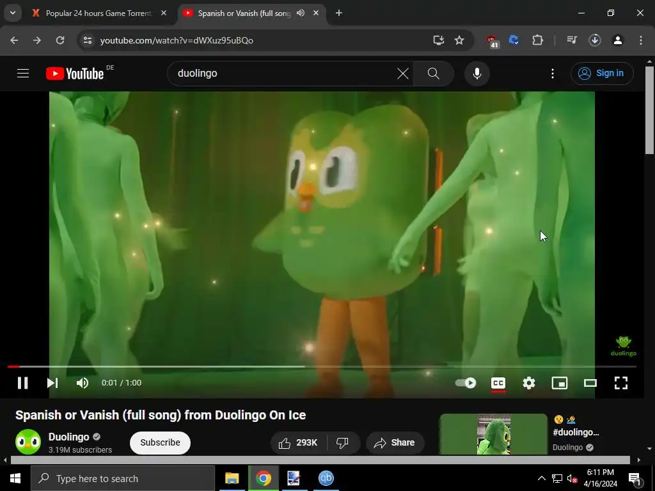
Task: Open File Explorer from taskbar
Action: tap(232, 478)
